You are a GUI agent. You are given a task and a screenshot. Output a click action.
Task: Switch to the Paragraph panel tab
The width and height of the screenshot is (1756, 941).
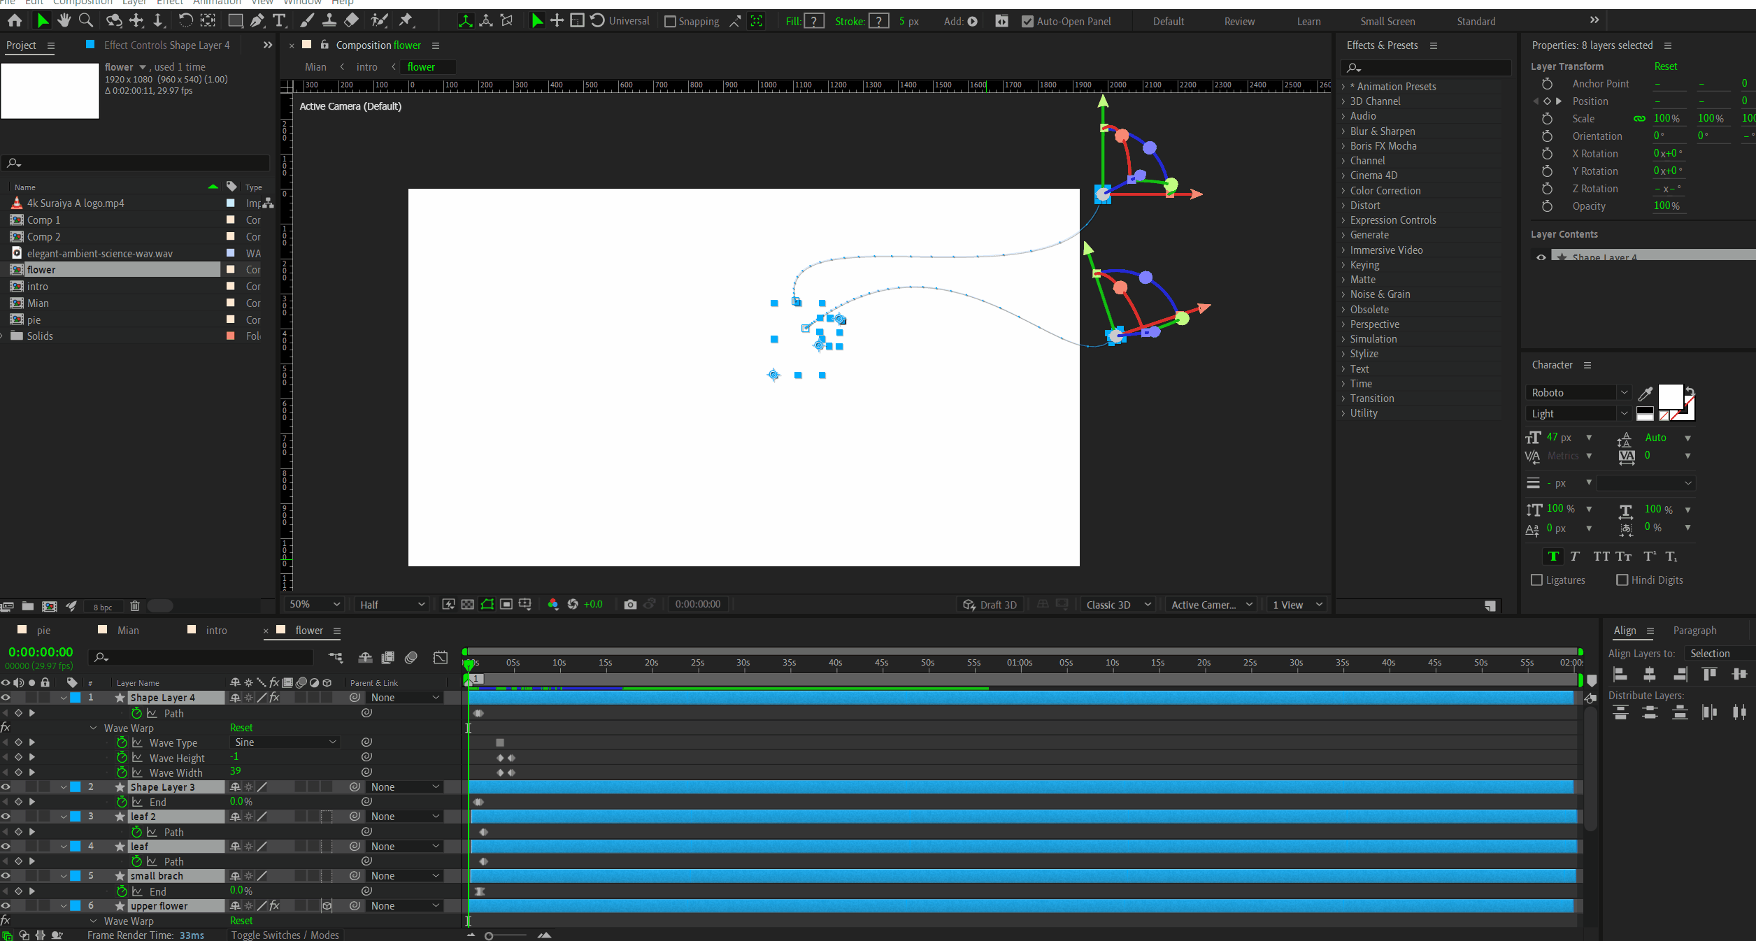pyautogui.click(x=1694, y=631)
